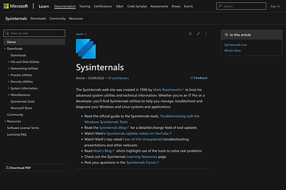The width and height of the screenshot is (286, 190).
Task: Open the Learning Resources link
Action: (x=142, y=157)
